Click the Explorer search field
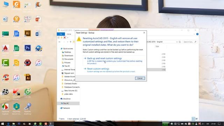 (190, 42)
